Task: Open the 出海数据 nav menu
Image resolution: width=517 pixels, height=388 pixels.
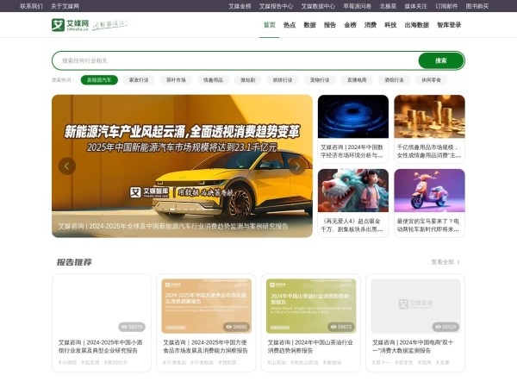Action: (x=416, y=25)
